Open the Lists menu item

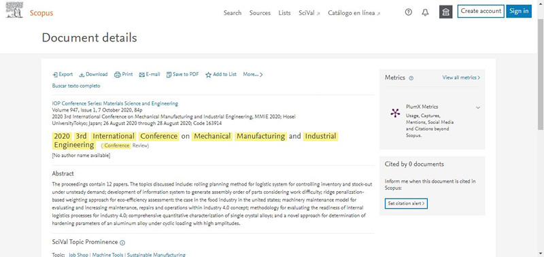tap(284, 13)
